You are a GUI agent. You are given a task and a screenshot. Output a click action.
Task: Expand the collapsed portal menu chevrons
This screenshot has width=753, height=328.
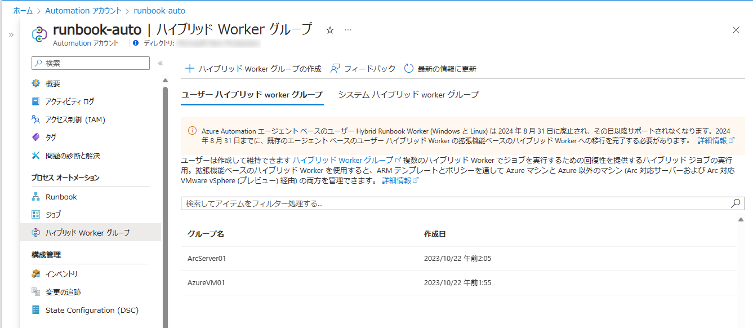click(x=11, y=35)
